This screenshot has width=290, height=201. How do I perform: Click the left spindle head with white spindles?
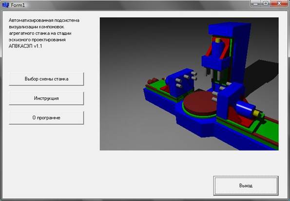(180, 82)
